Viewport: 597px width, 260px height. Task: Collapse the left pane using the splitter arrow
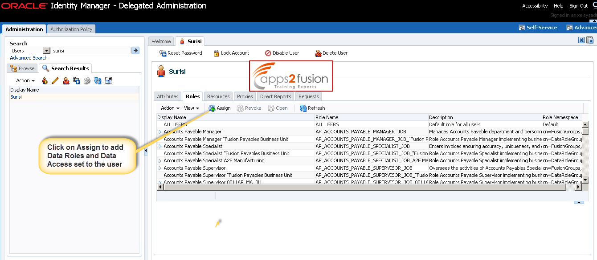tap(147, 151)
